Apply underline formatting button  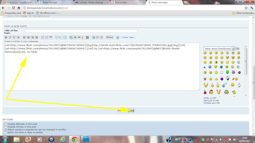coord(14,37)
